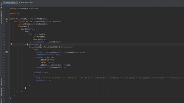184x103 pixels.
Task: Click the BlurEffectTheme call
Action: (x=28, y=29)
